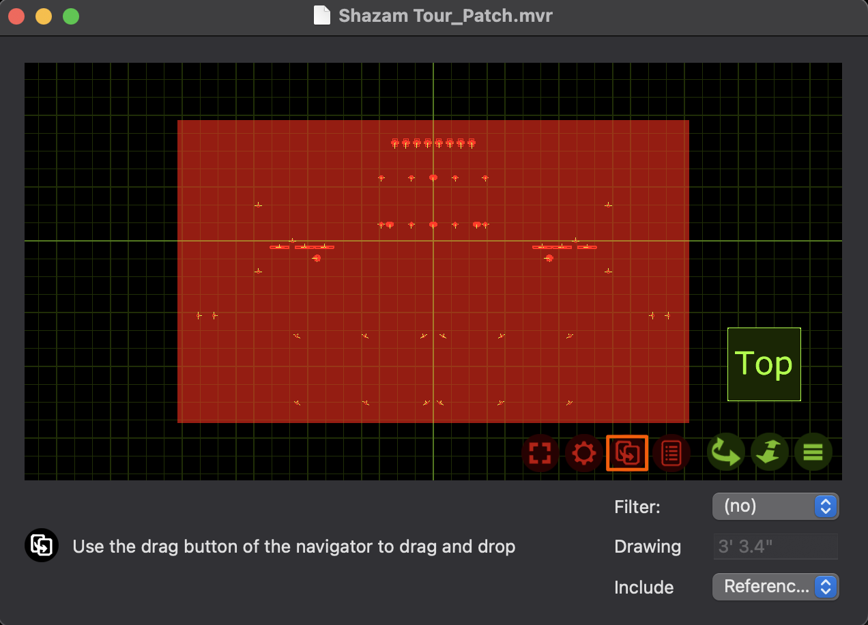Open the Filter dropdown showing (no)
This screenshot has height=625, width=868.
pos(775,506)
